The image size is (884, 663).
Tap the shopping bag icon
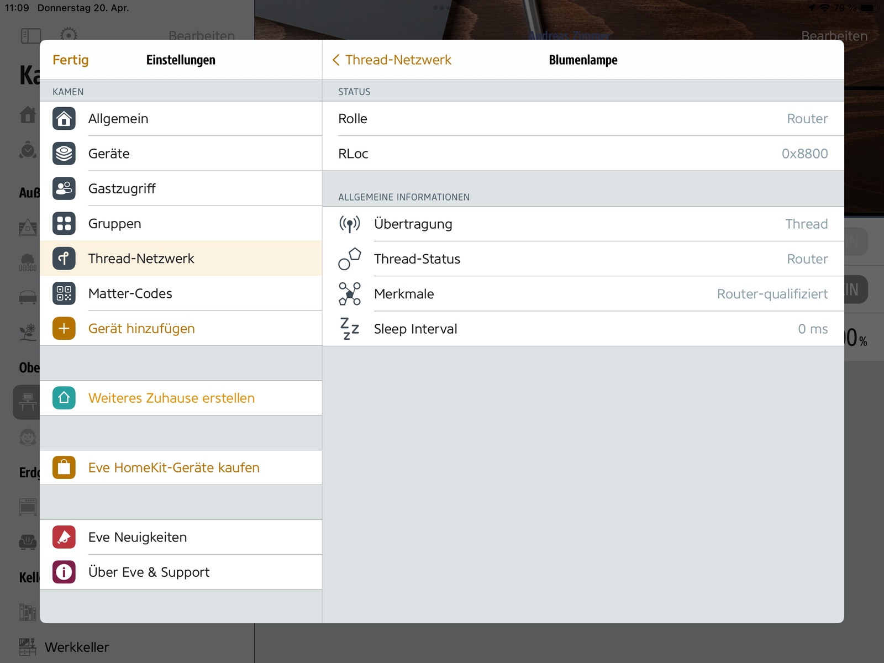64,467
